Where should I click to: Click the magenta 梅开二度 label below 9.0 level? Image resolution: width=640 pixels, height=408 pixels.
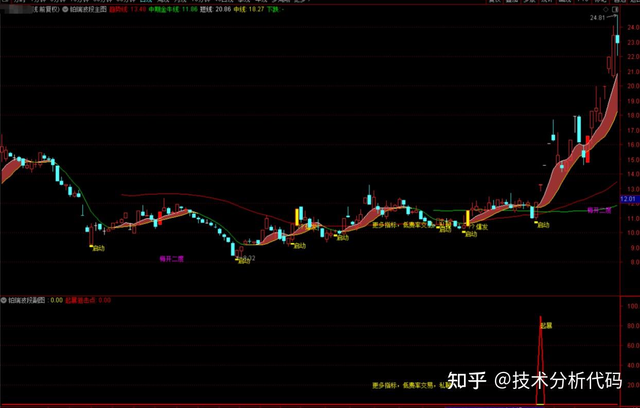coord(171,259)
